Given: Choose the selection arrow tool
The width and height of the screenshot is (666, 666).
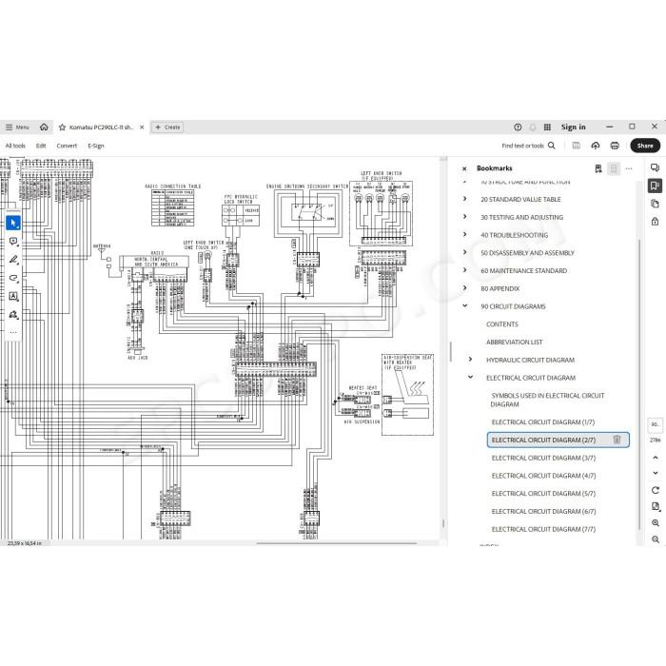Looking at the screenshot, I should coord(13,223).
